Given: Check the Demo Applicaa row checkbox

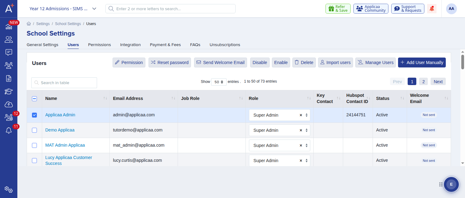Looking at the screenshot, I should 34,130.
